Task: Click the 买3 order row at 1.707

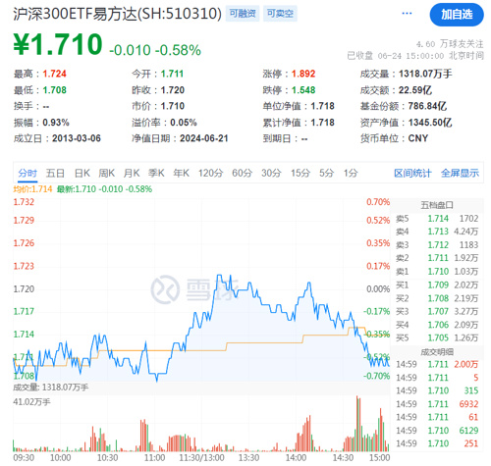Action: (x=437, y=311)
